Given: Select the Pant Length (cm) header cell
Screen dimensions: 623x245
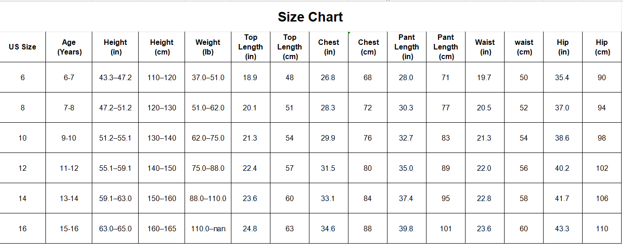Looking at the screenshot, I should [x=445, y=47].
